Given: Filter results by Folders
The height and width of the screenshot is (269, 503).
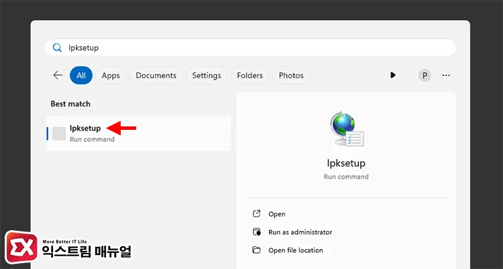Looking at the screenshot, I should pyautogui.click(x=249, y=76).
